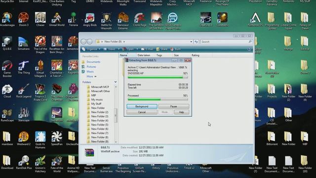Select the Angry Birds desktop icon
The width and height of the screenshot is (316, 178).
coord(90,19)
